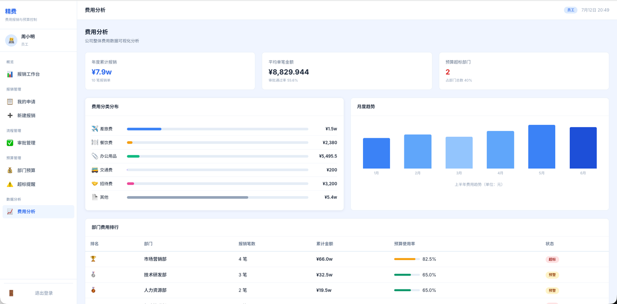
Task: Click the 报销工作台 bar chart icon
Action: [x=10, y=74]
